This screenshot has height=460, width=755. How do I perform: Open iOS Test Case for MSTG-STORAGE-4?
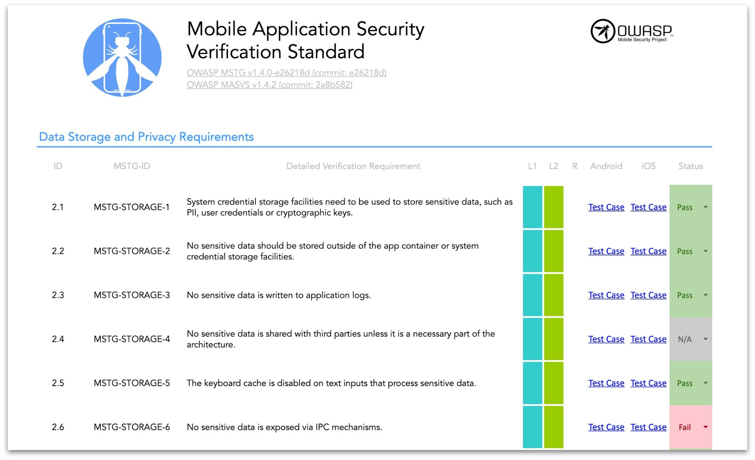[648, 339]
